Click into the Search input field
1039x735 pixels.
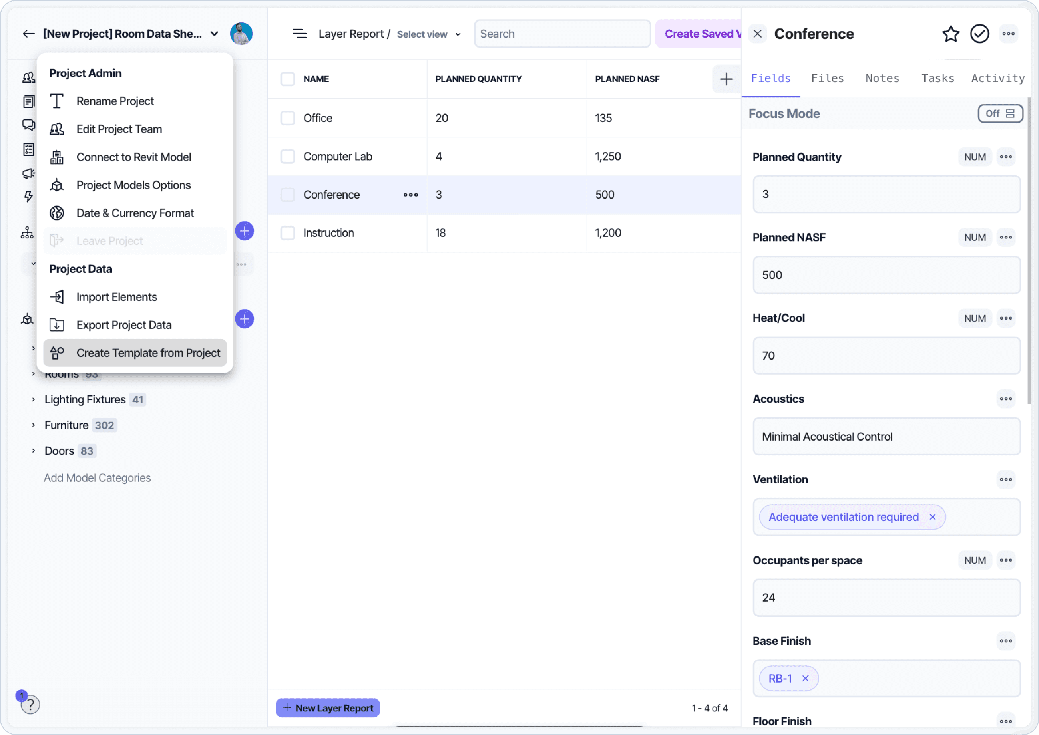click(562, 34)
